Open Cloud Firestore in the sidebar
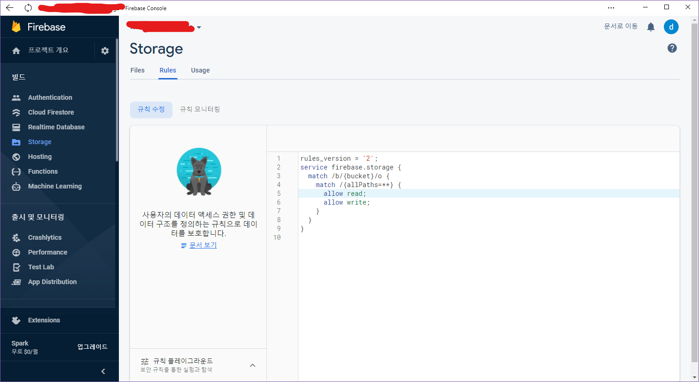 51,112
